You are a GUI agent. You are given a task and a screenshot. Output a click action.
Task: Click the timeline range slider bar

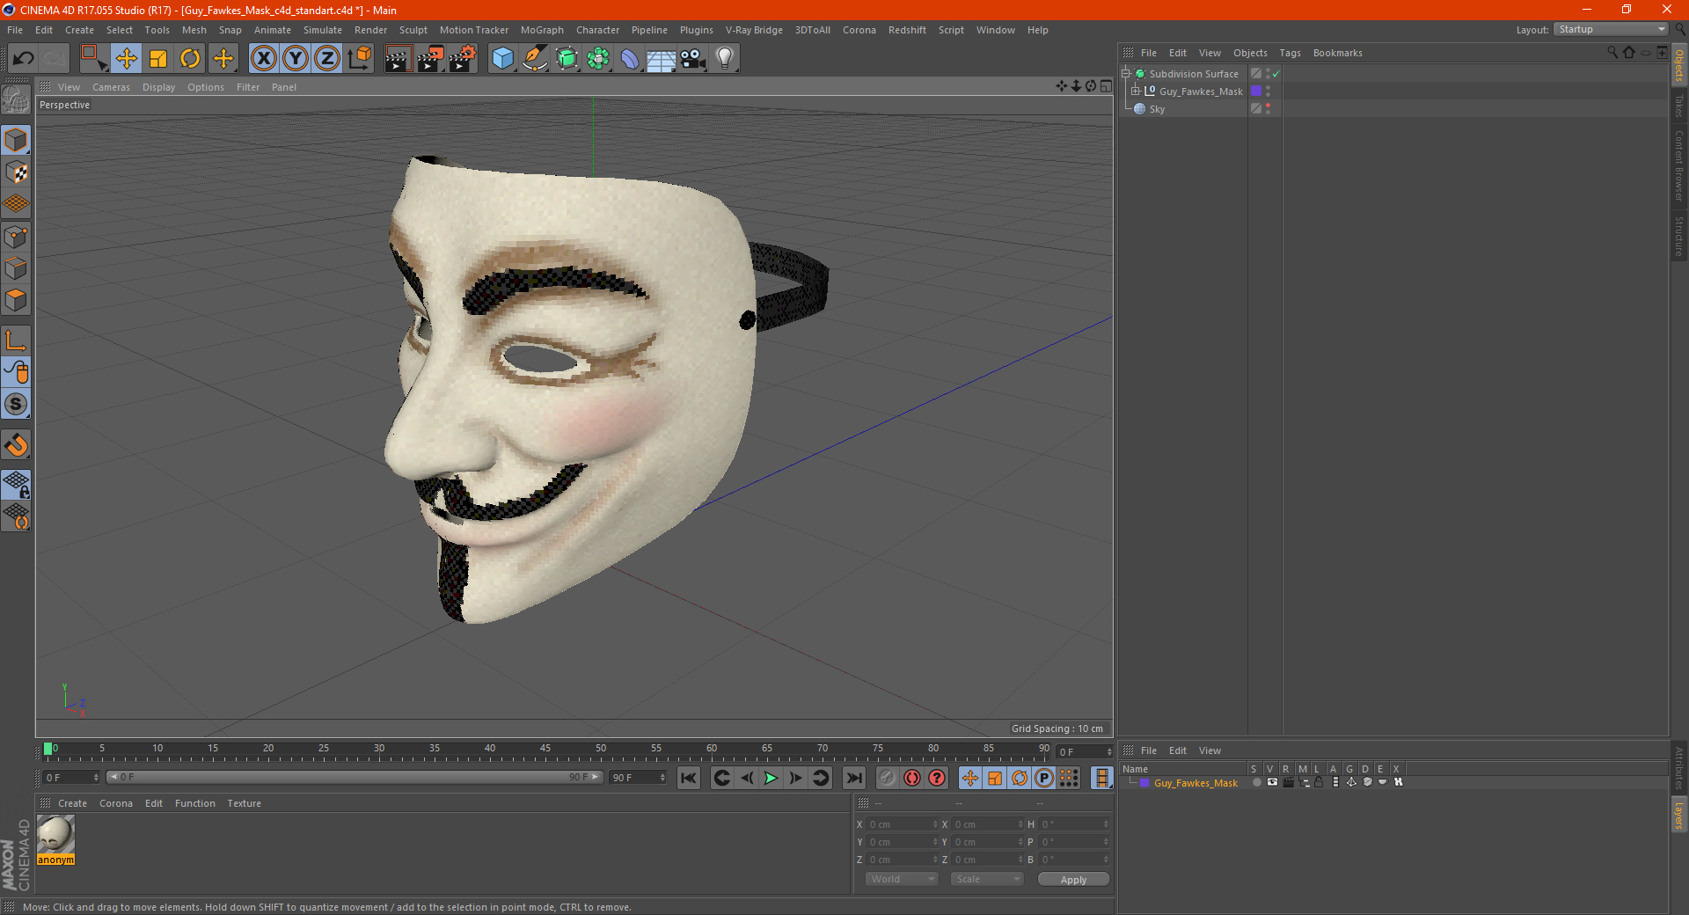pos(355,777)
